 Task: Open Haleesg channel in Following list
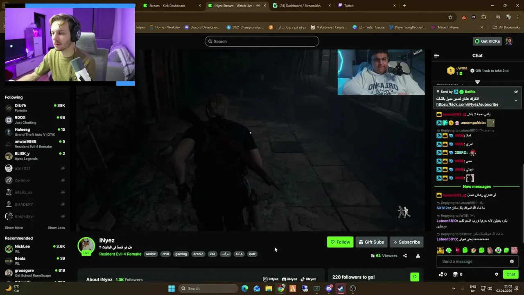pyautogui.click(x=35, y=132)
